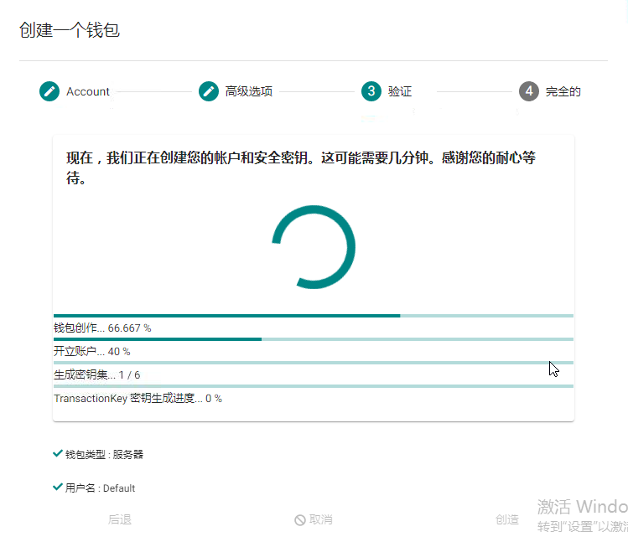The image size is (628, 542).
Task: Jump to the 完全的 step label
Action: pos(563,91)
